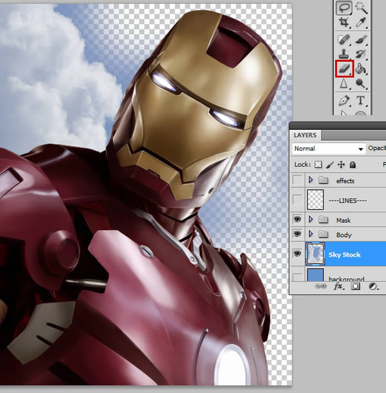
Task: Select the Brush tool
Action: [x=361, y=40]
